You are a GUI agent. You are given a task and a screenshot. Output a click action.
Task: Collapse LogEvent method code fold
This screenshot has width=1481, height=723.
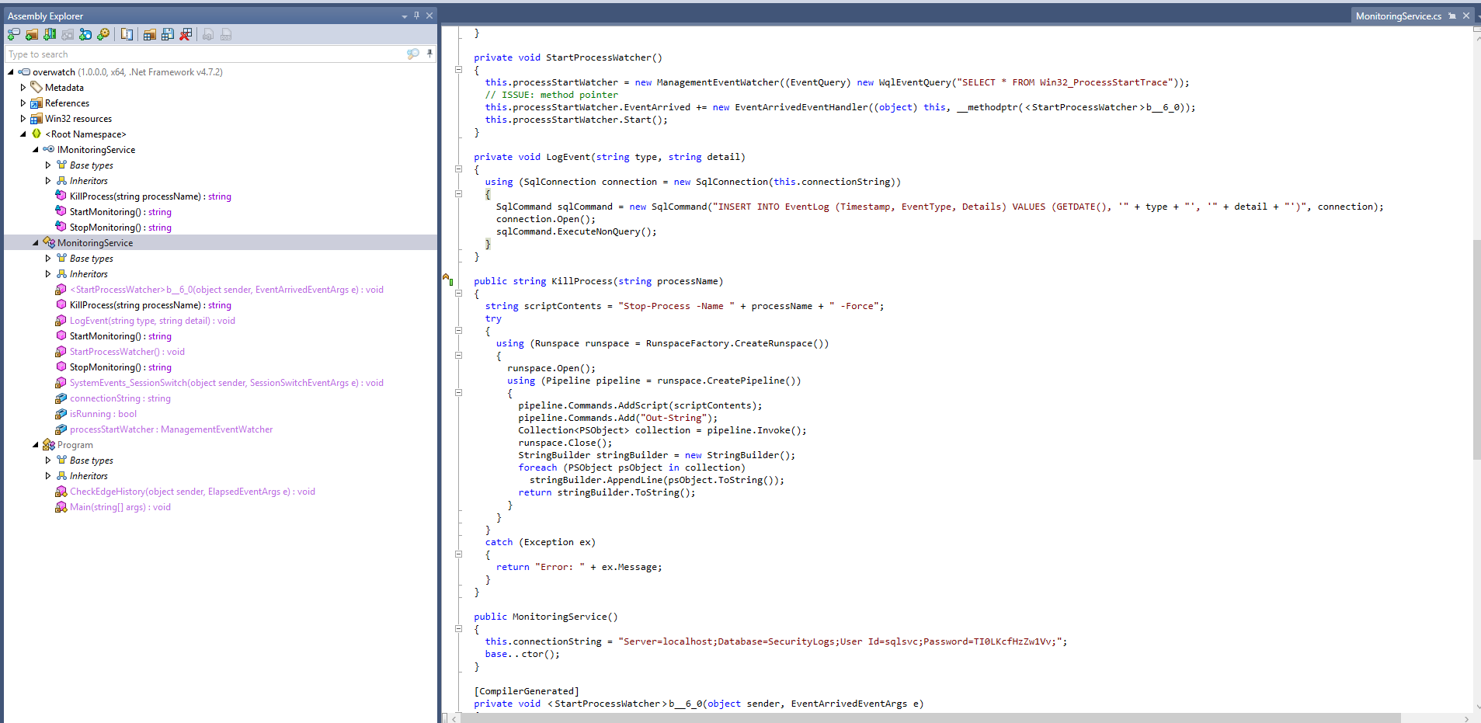[x=458, y=169]
